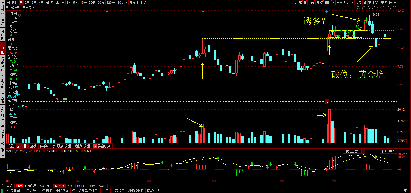Open 个股资料 in left sidebar

click(x=3, y=82)
